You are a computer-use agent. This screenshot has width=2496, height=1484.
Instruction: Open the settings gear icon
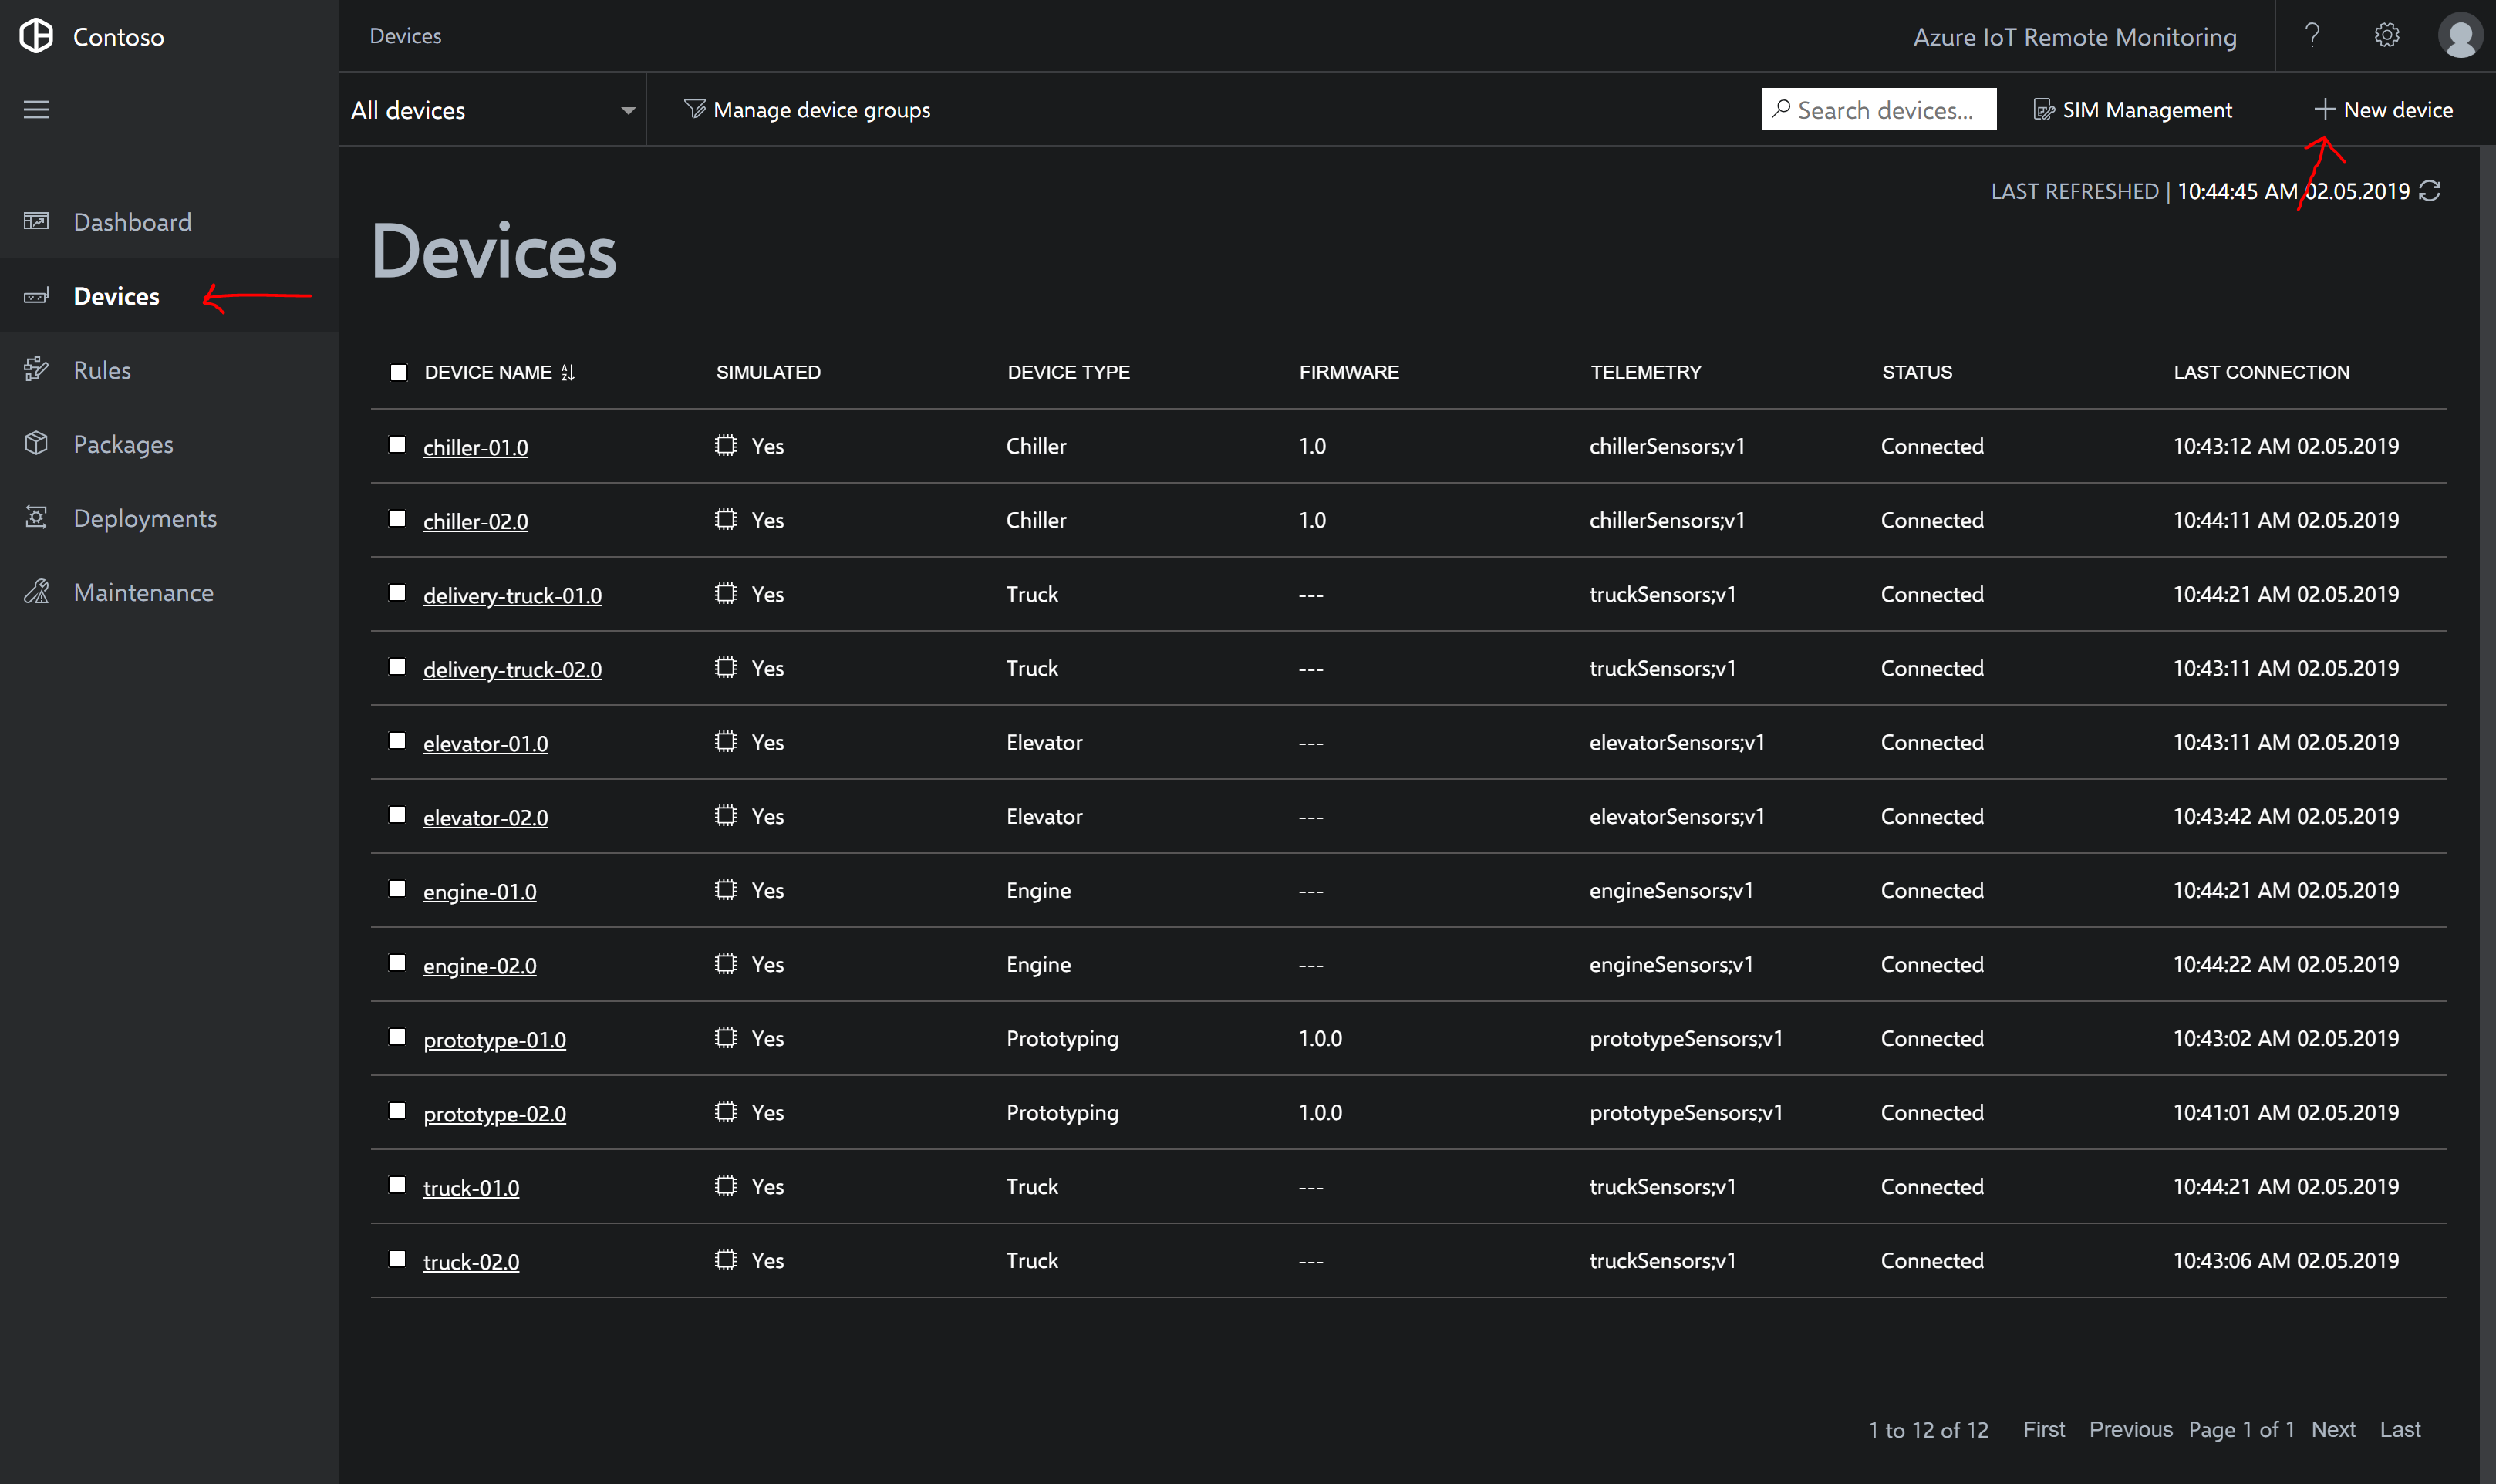point(2387,35)
